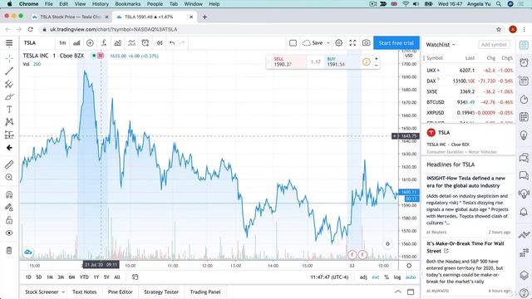Toggle lock all drawing tools

(x=9, y=220)
